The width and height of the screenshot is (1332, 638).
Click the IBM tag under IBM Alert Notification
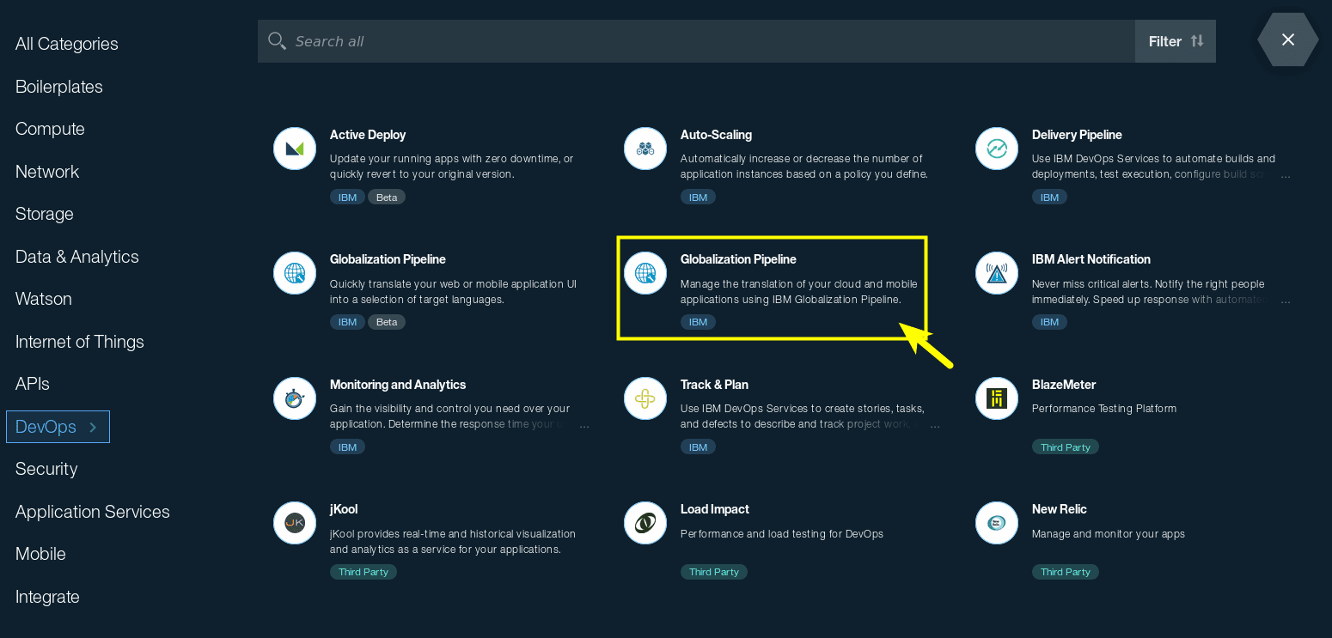(x=1049, y=322)
